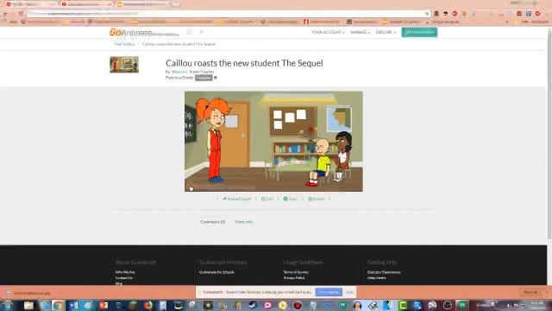Open Terms of Service footer link
Viewport: 552px width, 311px height.
pos(296,272)
